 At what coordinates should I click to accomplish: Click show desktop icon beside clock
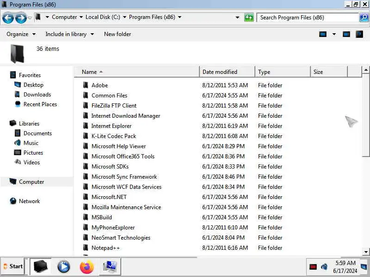(x=364, y=267)
